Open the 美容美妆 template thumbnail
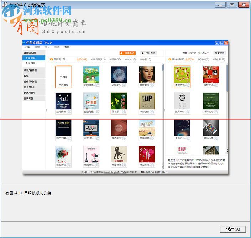Image resolution: width=251 pixels, height=238 pixels. (147, 75)
